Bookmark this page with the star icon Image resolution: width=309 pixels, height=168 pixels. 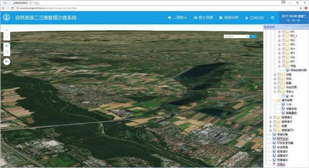point(300,8)
